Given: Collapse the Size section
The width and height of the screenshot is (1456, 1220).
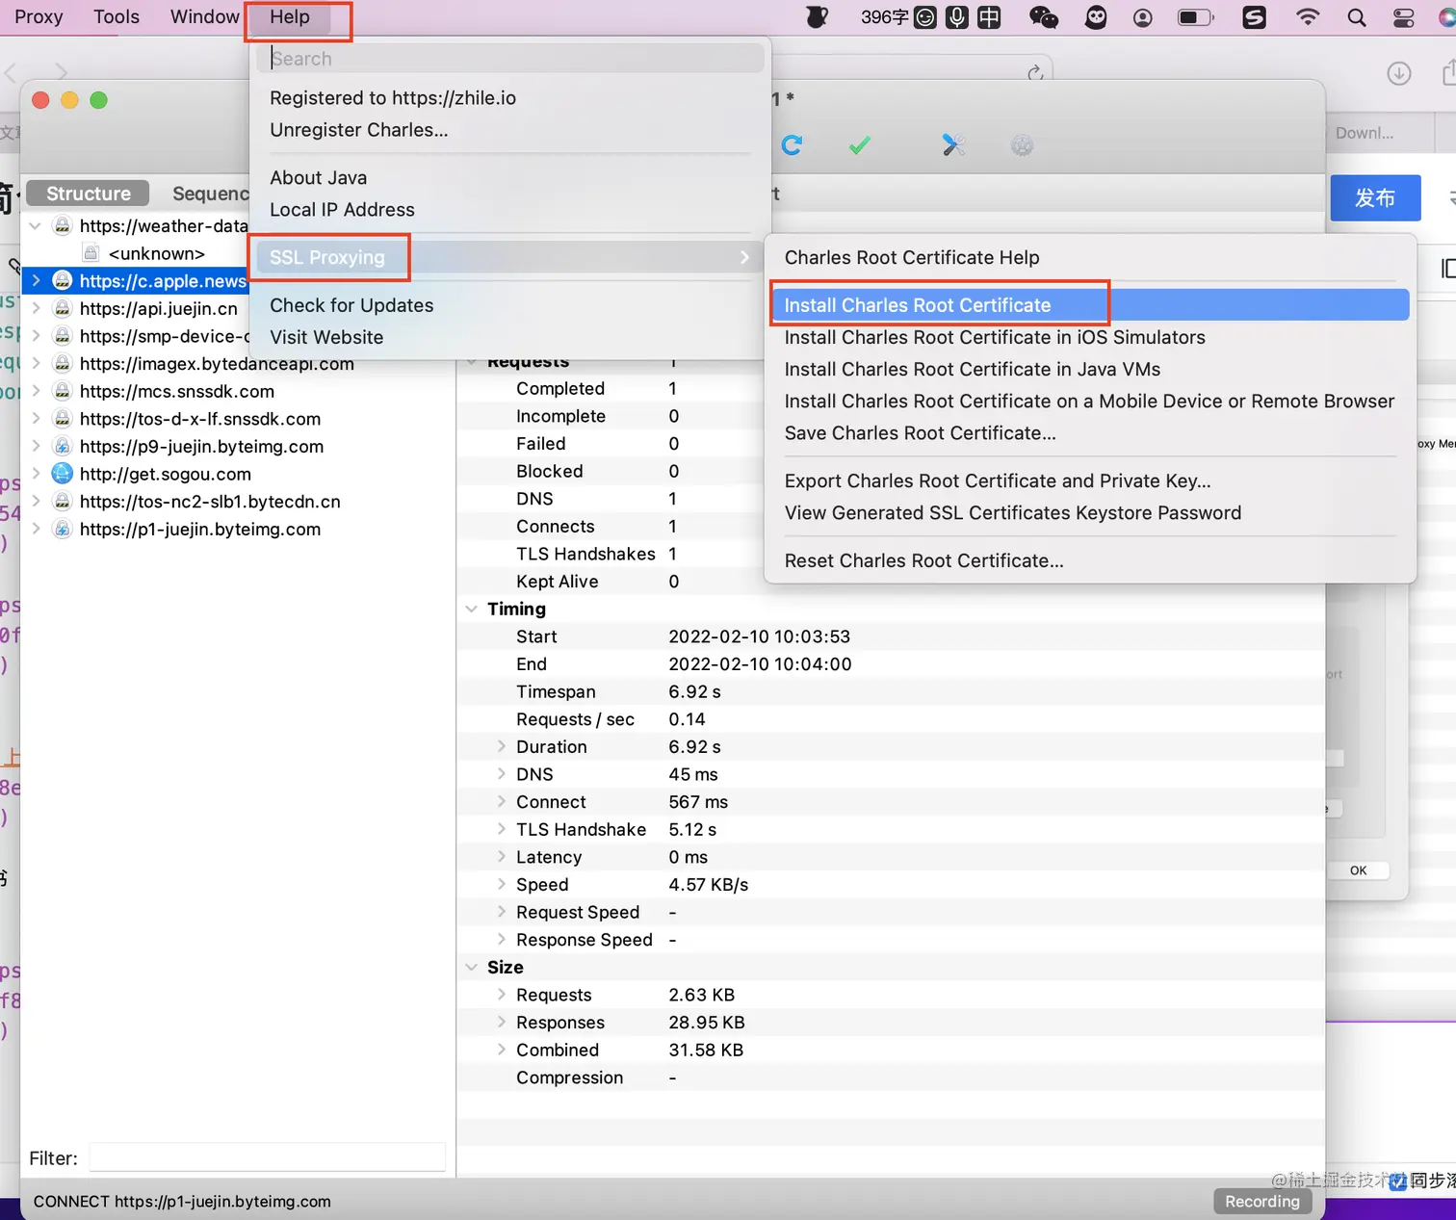Looking at the screenshot, I should click(471, 967).
